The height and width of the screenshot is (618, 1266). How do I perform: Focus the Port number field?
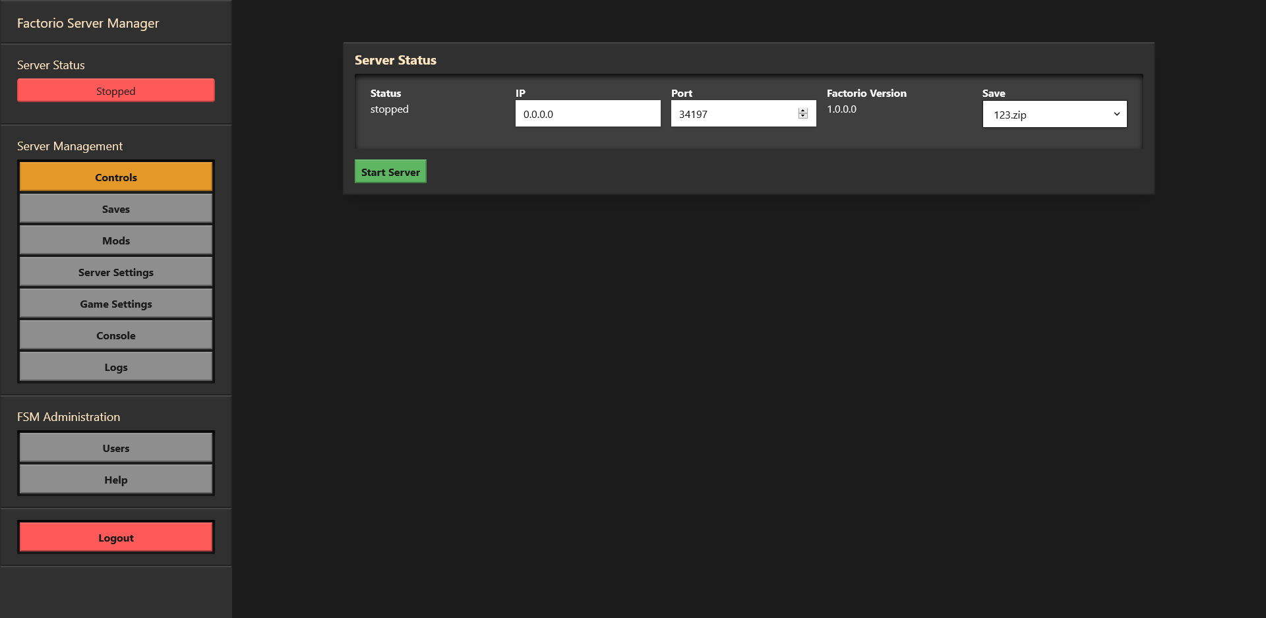744,113
